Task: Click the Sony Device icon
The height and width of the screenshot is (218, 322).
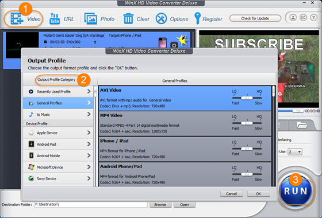Action: (31, 178)
